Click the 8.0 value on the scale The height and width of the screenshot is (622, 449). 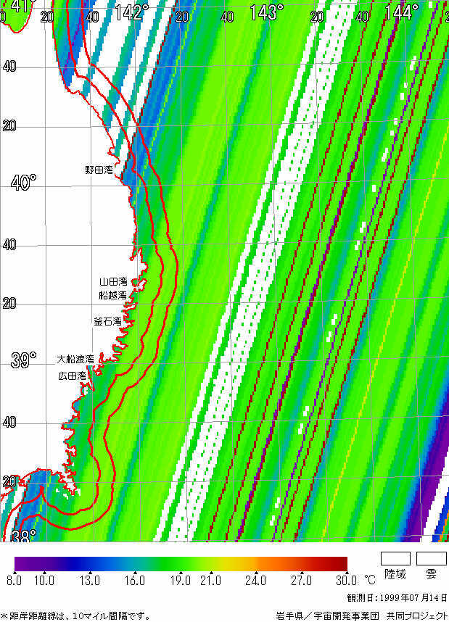tap(15, 581)
